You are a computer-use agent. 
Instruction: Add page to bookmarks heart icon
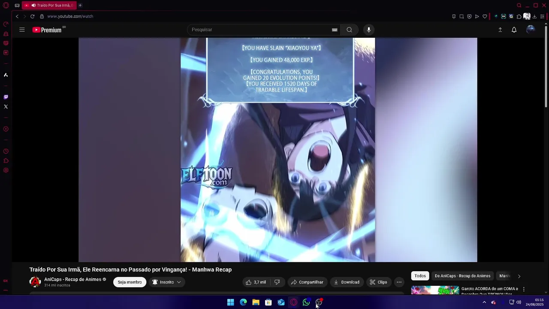(485, 16)
